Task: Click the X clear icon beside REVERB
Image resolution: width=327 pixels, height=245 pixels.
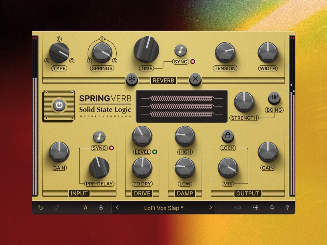Action: (x=195, y=79)
